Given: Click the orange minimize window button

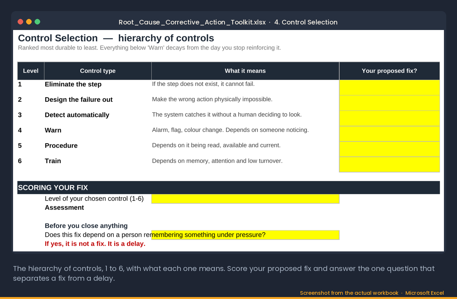Looking at the screenshot, I should (x=29, y=22).
